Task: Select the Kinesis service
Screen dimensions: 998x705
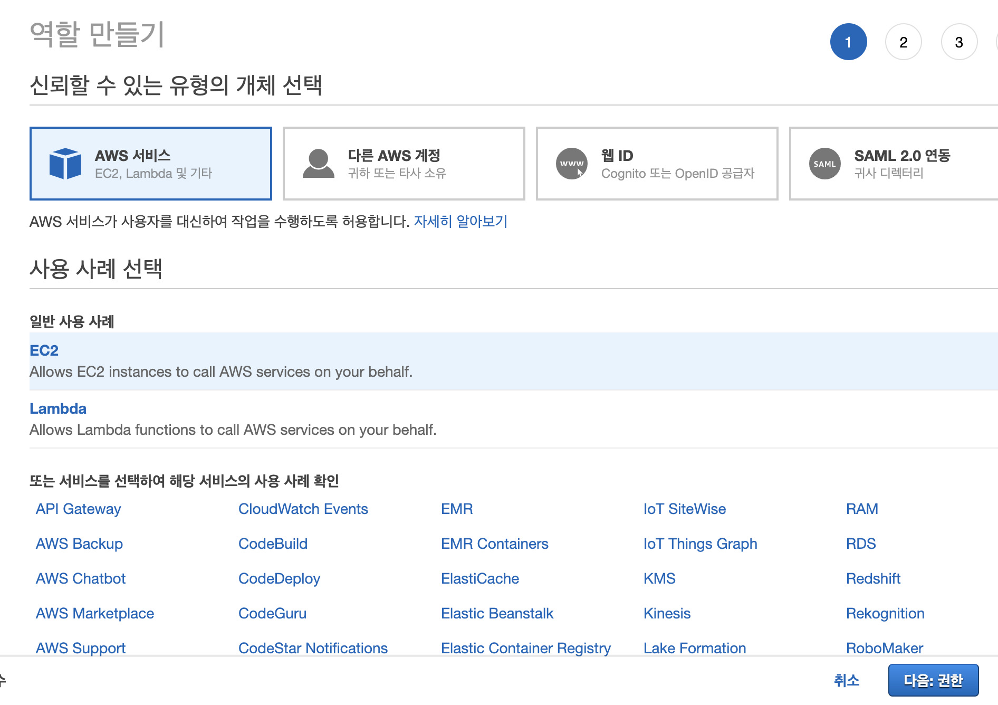Action: (x=667, y=613)
